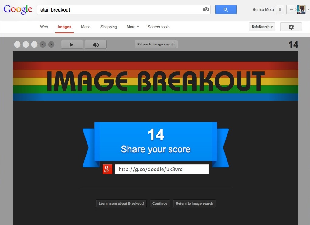This screenshot has width=310, height=225.
Task: Click the top Return to image search
Action: click(x=156, y=44)
